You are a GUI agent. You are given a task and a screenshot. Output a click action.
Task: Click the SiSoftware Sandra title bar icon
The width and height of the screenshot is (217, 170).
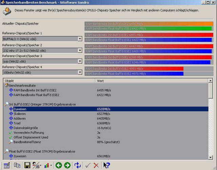3,2
